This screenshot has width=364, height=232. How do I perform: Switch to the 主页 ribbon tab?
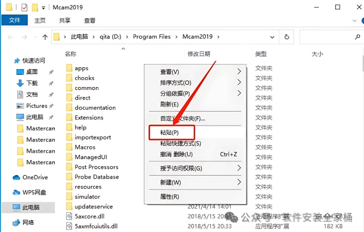(x=40, y=21)
